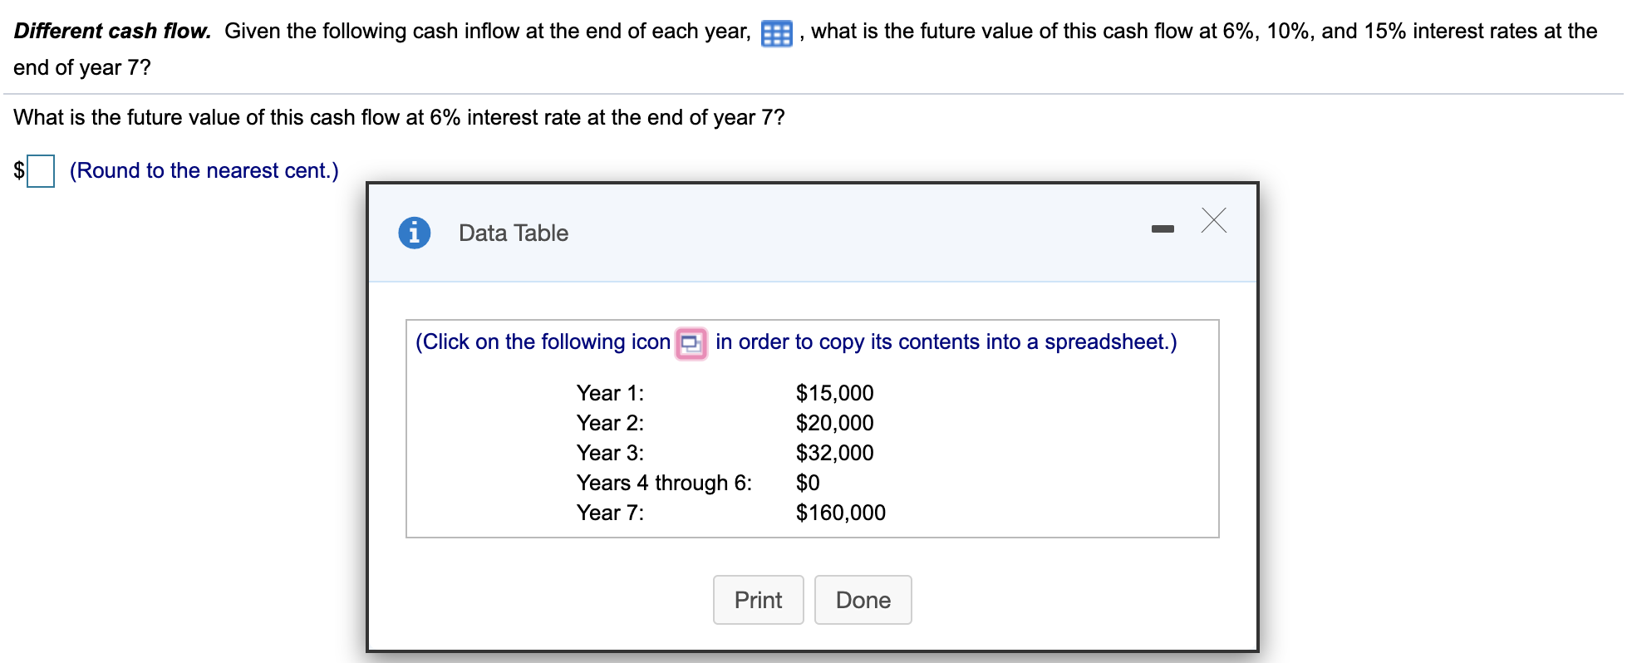Click the Data Table dialog title
Screen dimensions: 1632x663
tap(513, 233)
